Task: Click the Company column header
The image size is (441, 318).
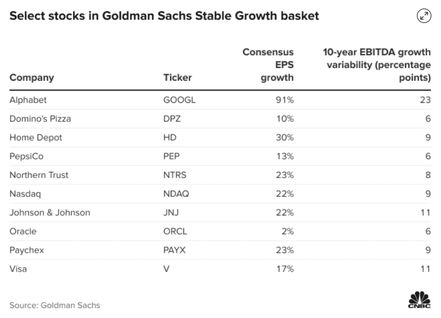Action: [32, 77]
